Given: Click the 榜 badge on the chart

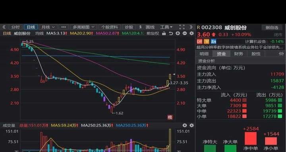Looking at the screenshot, I should (170, 117).
